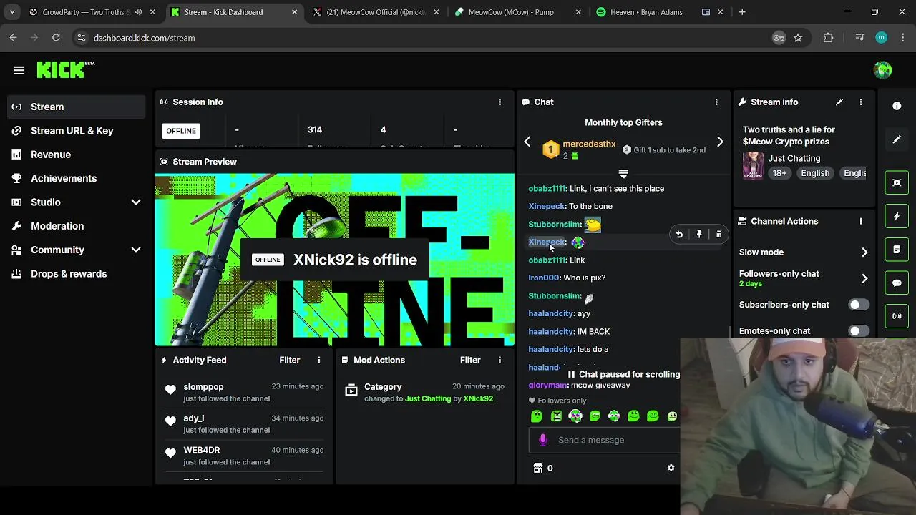Show next top gifter with right arrow
916x515 pixels.
(x=720, y=142)
